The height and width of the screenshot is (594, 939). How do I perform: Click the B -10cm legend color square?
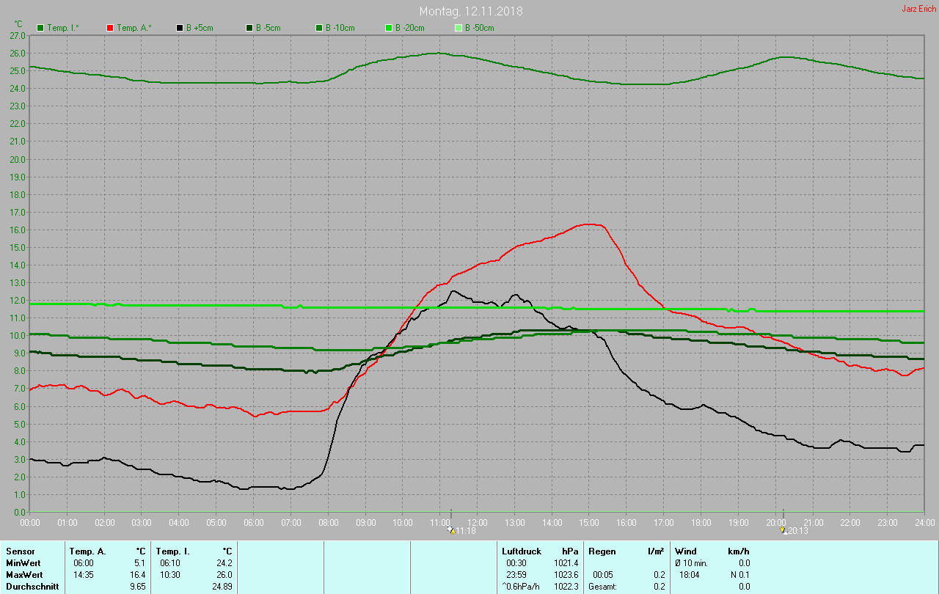tap(319, 28)
